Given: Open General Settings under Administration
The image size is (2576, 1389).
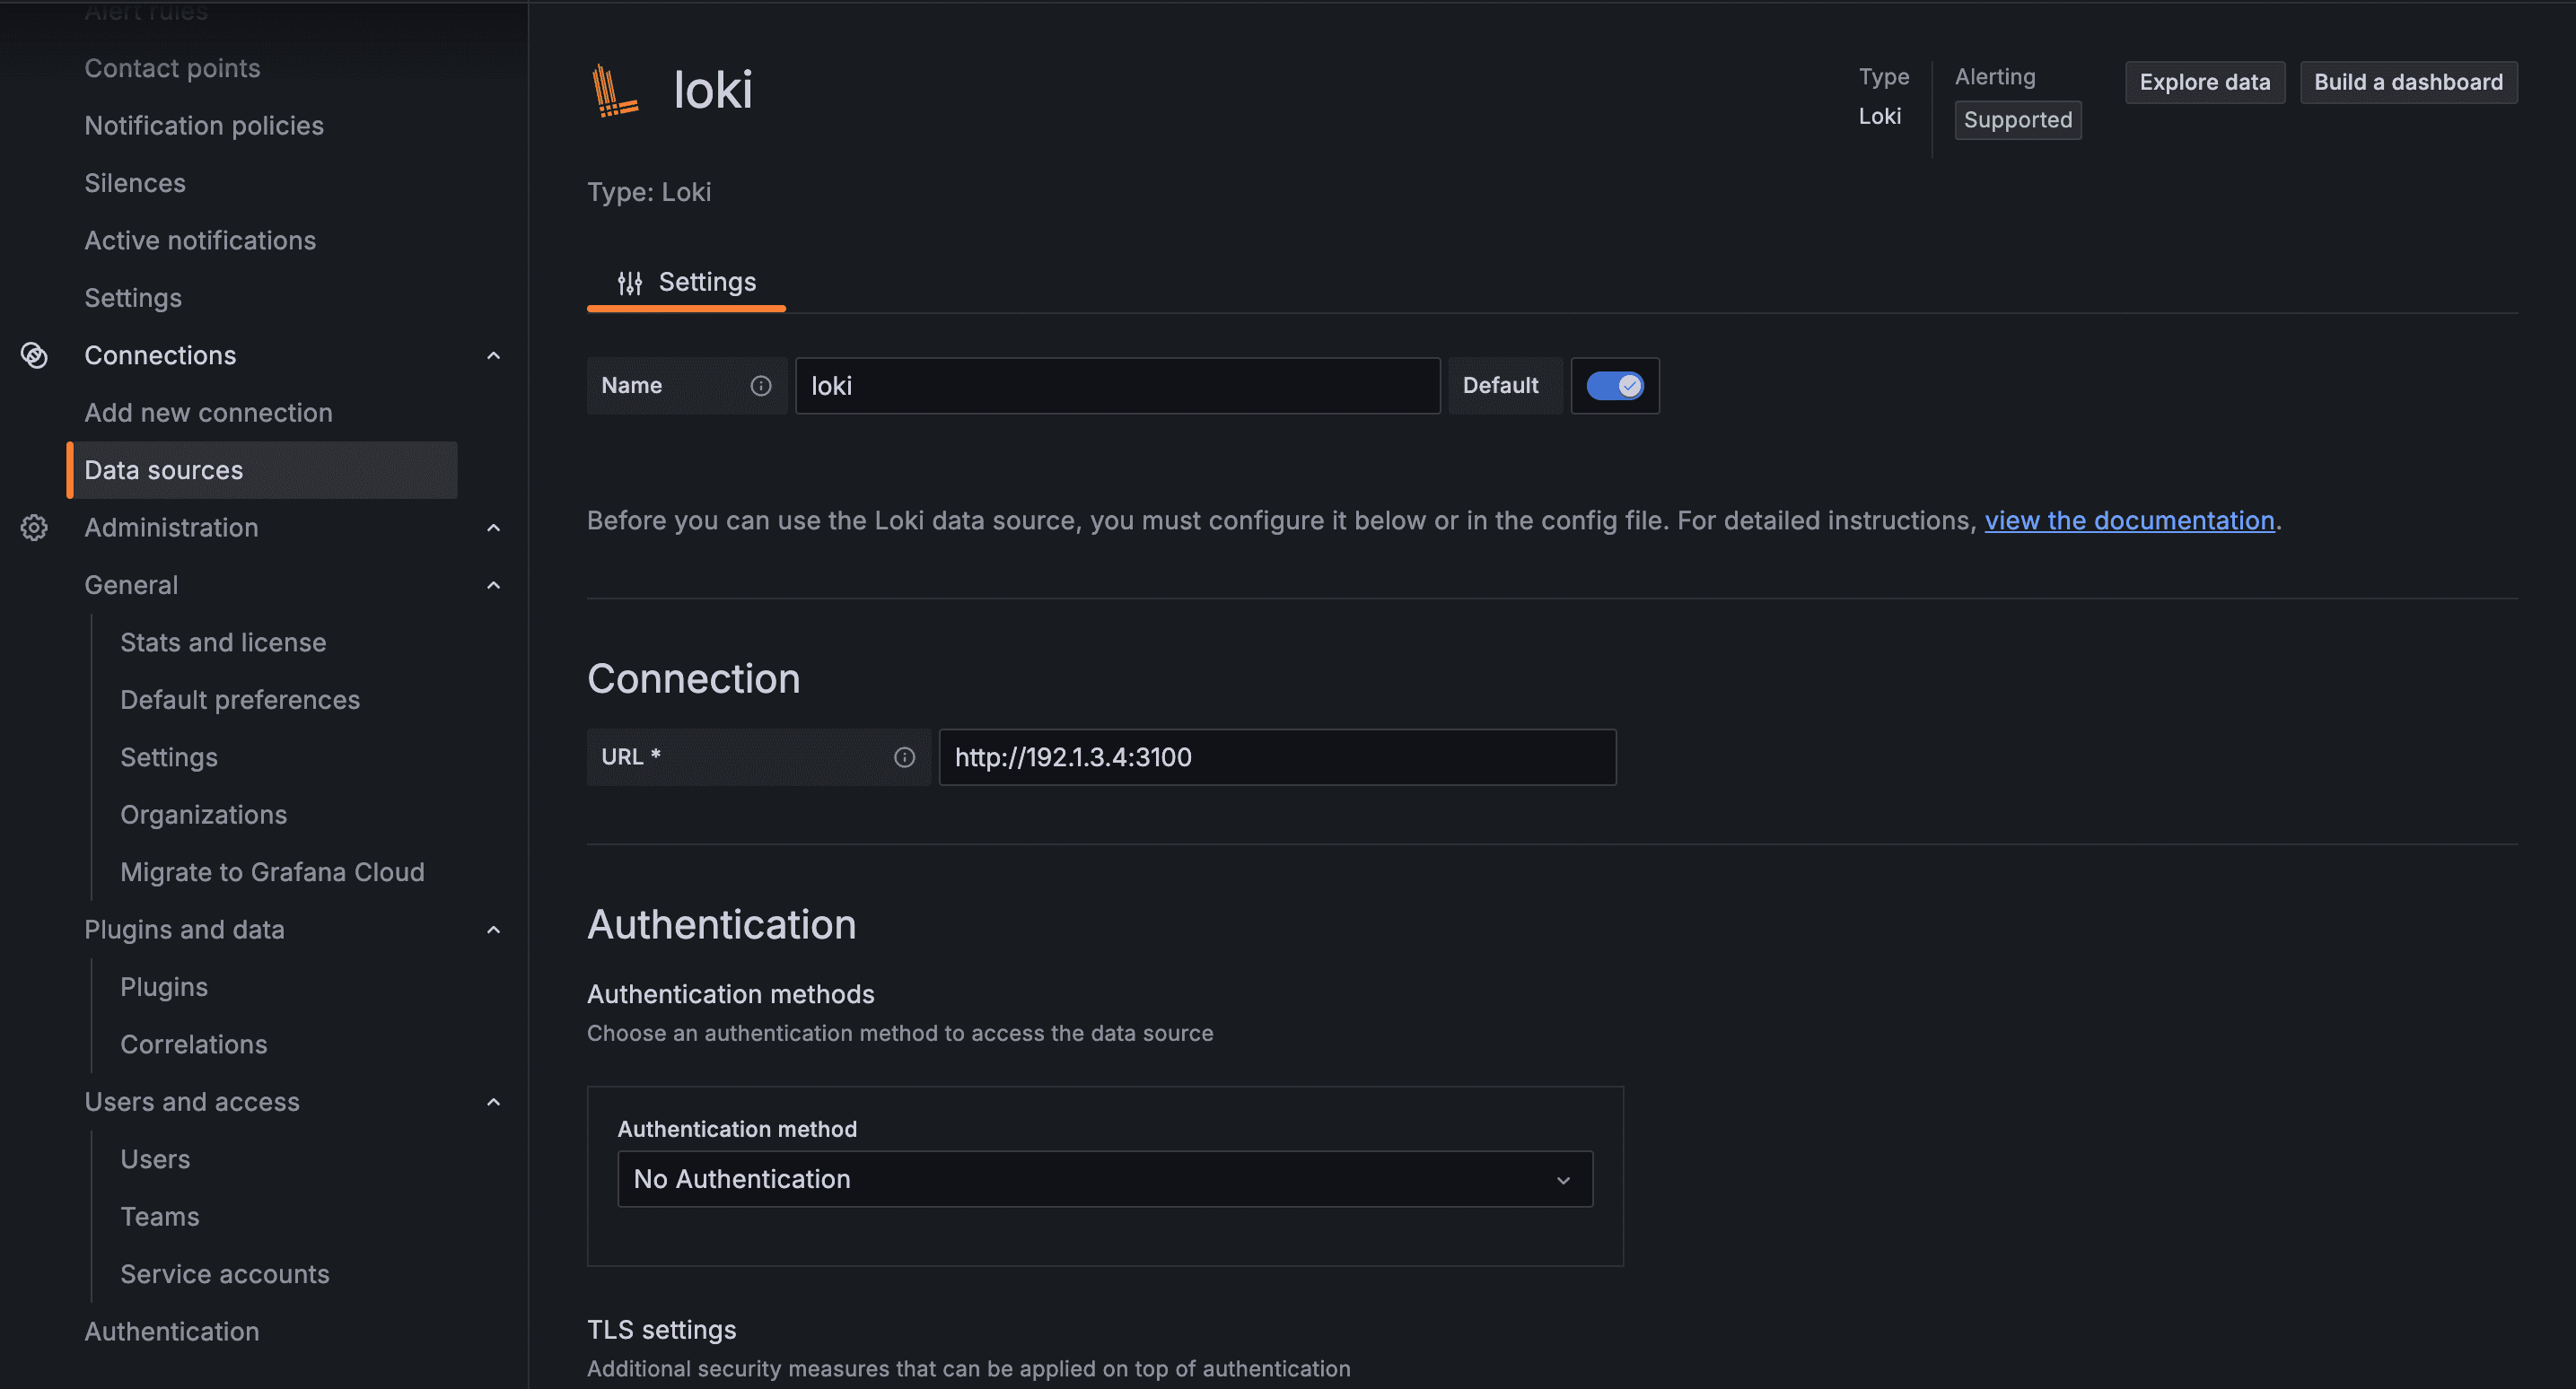Looking at the screenshot, I should (169, 757).
